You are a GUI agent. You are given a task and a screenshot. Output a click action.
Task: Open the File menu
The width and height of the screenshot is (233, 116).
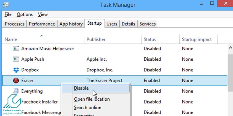click(8, 14)
